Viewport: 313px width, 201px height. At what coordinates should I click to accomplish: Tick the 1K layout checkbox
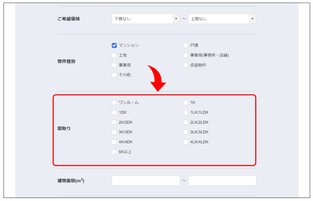(186, 103)
